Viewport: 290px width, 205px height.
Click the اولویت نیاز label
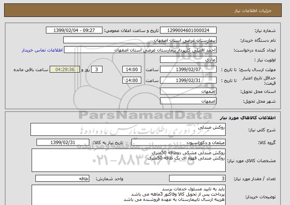tap(265, 60)
